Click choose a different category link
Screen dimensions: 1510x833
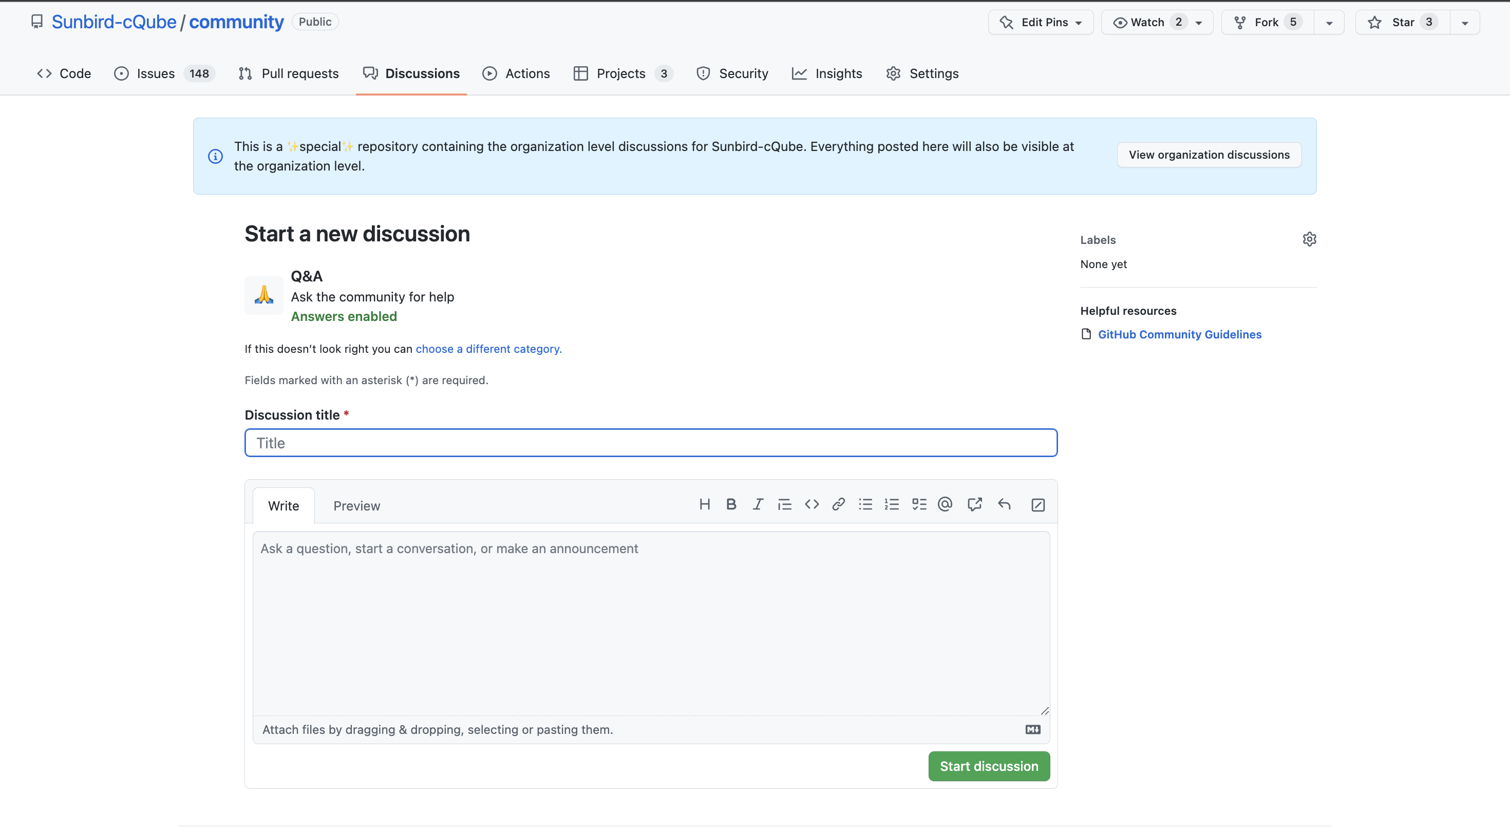[x=488, y=349]
